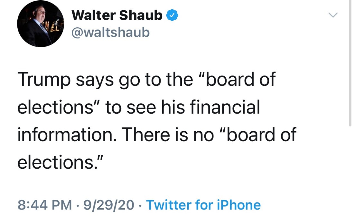
Task: Click the final word "elections." ending the tweet
Action: click(60, 162)
